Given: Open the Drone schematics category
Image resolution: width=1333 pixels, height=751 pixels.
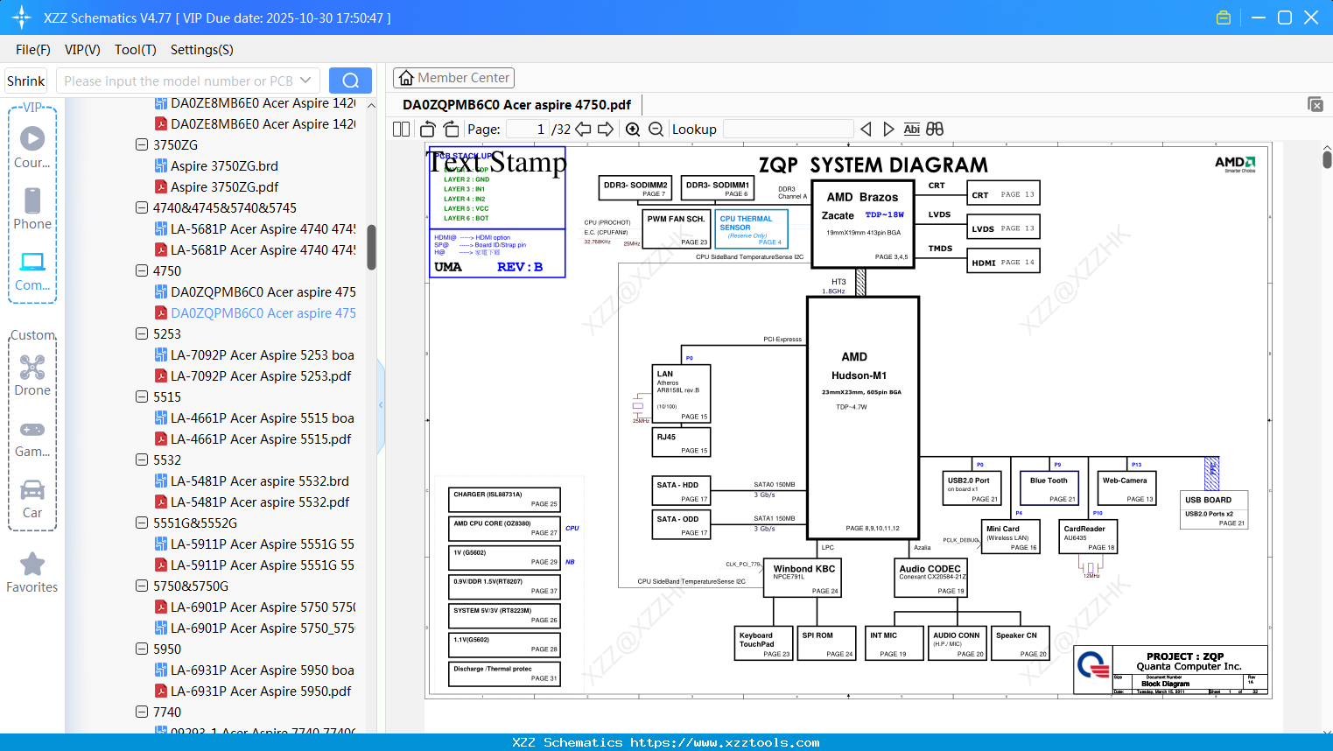Looking at the screenshot, I should tap(32, 375).
